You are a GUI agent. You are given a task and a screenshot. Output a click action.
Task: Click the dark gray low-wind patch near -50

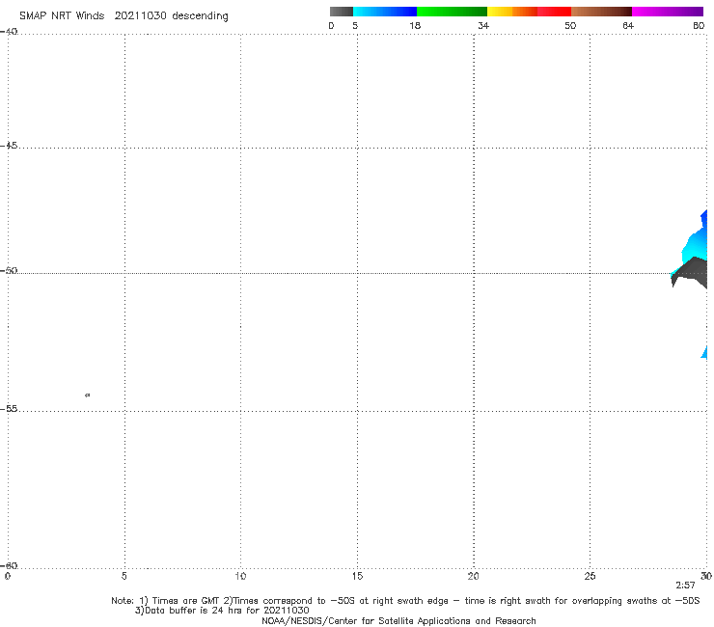tap(692, 271)
